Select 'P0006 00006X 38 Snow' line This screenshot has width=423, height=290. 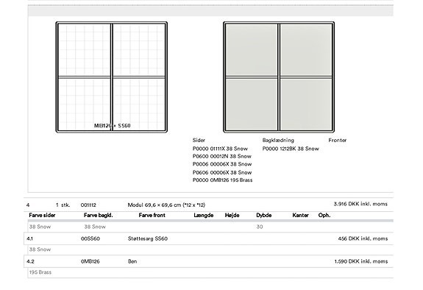[222, 164]
